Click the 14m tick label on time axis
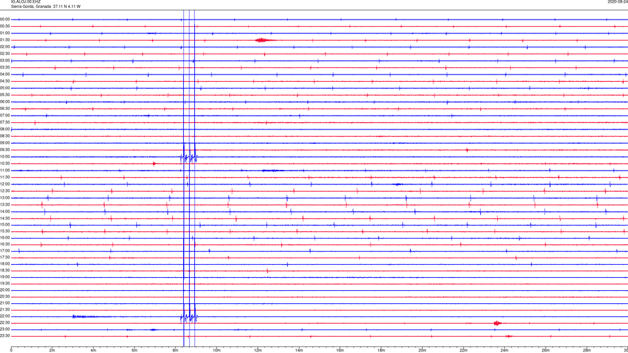 pos(299,350)
